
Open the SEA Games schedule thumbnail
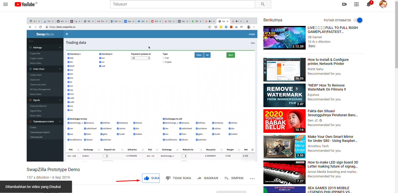pos(285,189)
